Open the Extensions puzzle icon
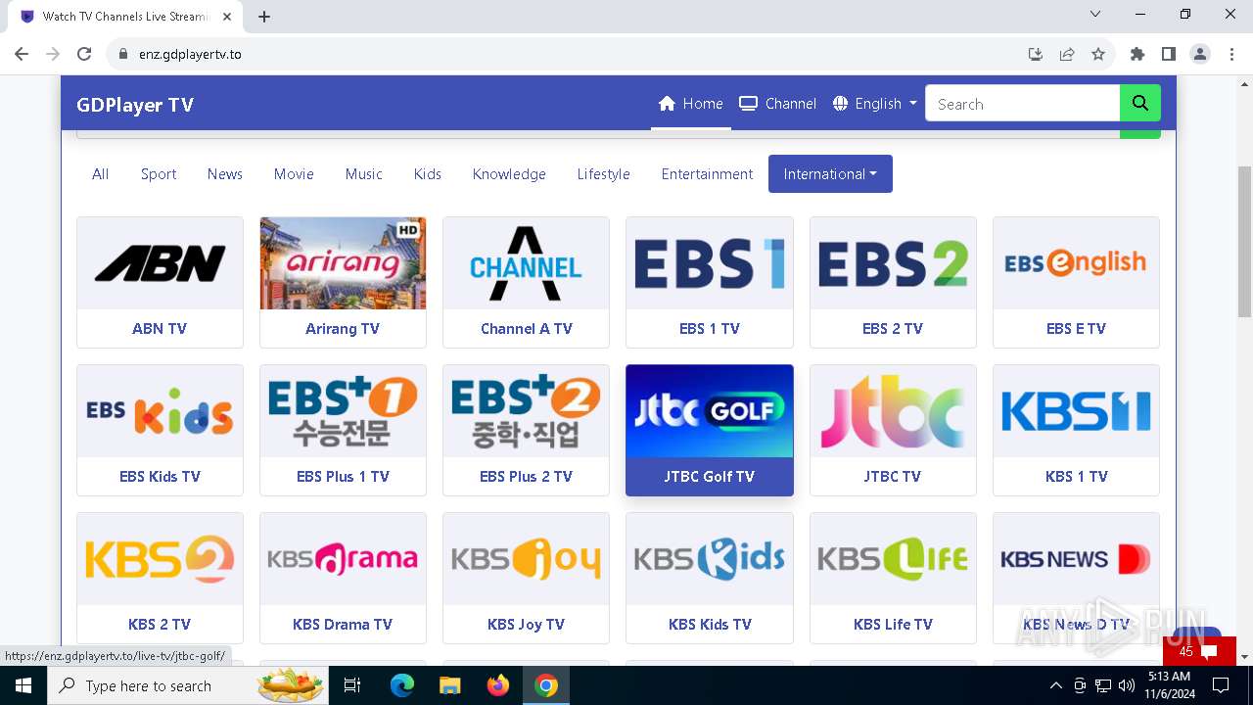 [x=1137, y=54]
